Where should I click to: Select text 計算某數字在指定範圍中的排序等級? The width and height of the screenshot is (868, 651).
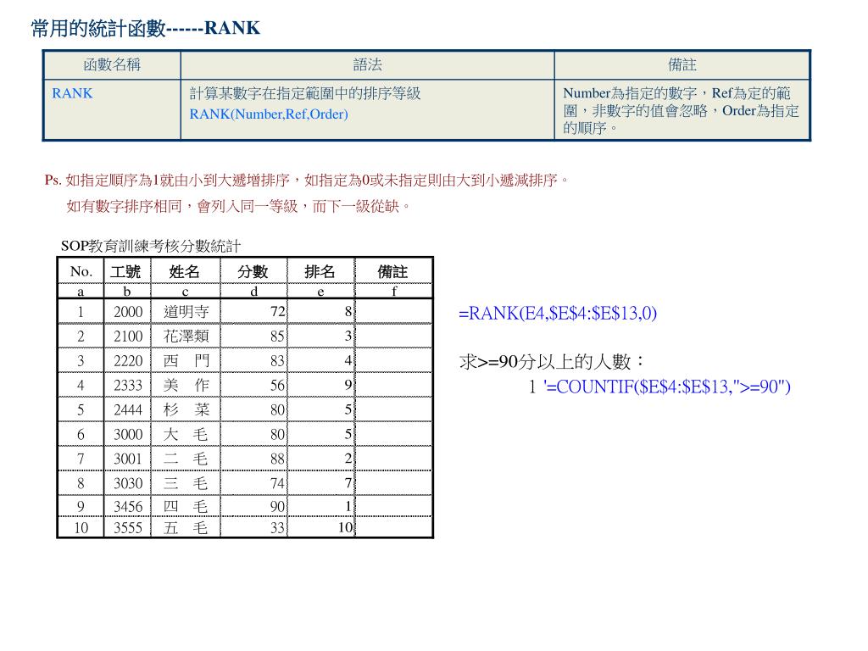[x=305, y=93]
